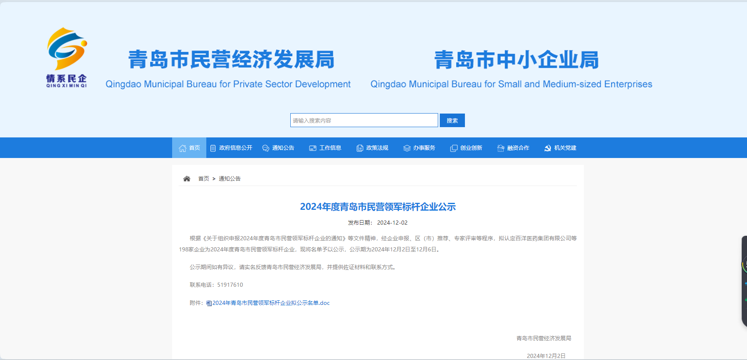The width and height of the screenshot is (747, 360).
Task: Click the 政策法规 file icon
Action: click(360, 148)
